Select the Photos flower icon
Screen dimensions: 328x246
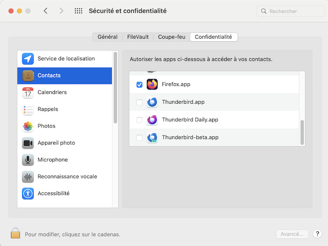point(28,126)
